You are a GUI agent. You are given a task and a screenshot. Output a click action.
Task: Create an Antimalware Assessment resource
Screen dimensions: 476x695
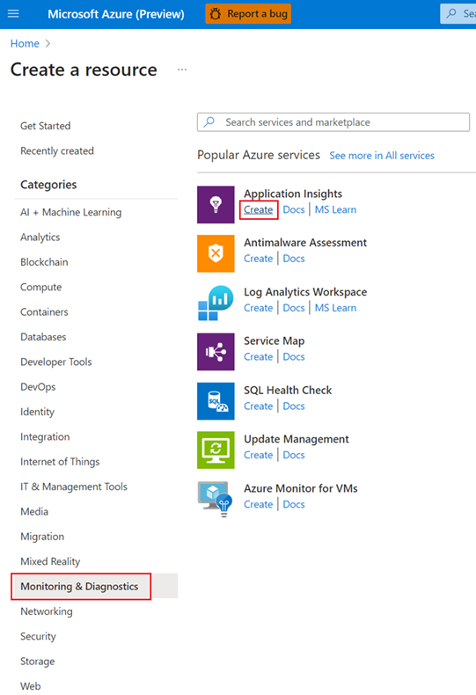pyautogui.click(x=259, y=259)
